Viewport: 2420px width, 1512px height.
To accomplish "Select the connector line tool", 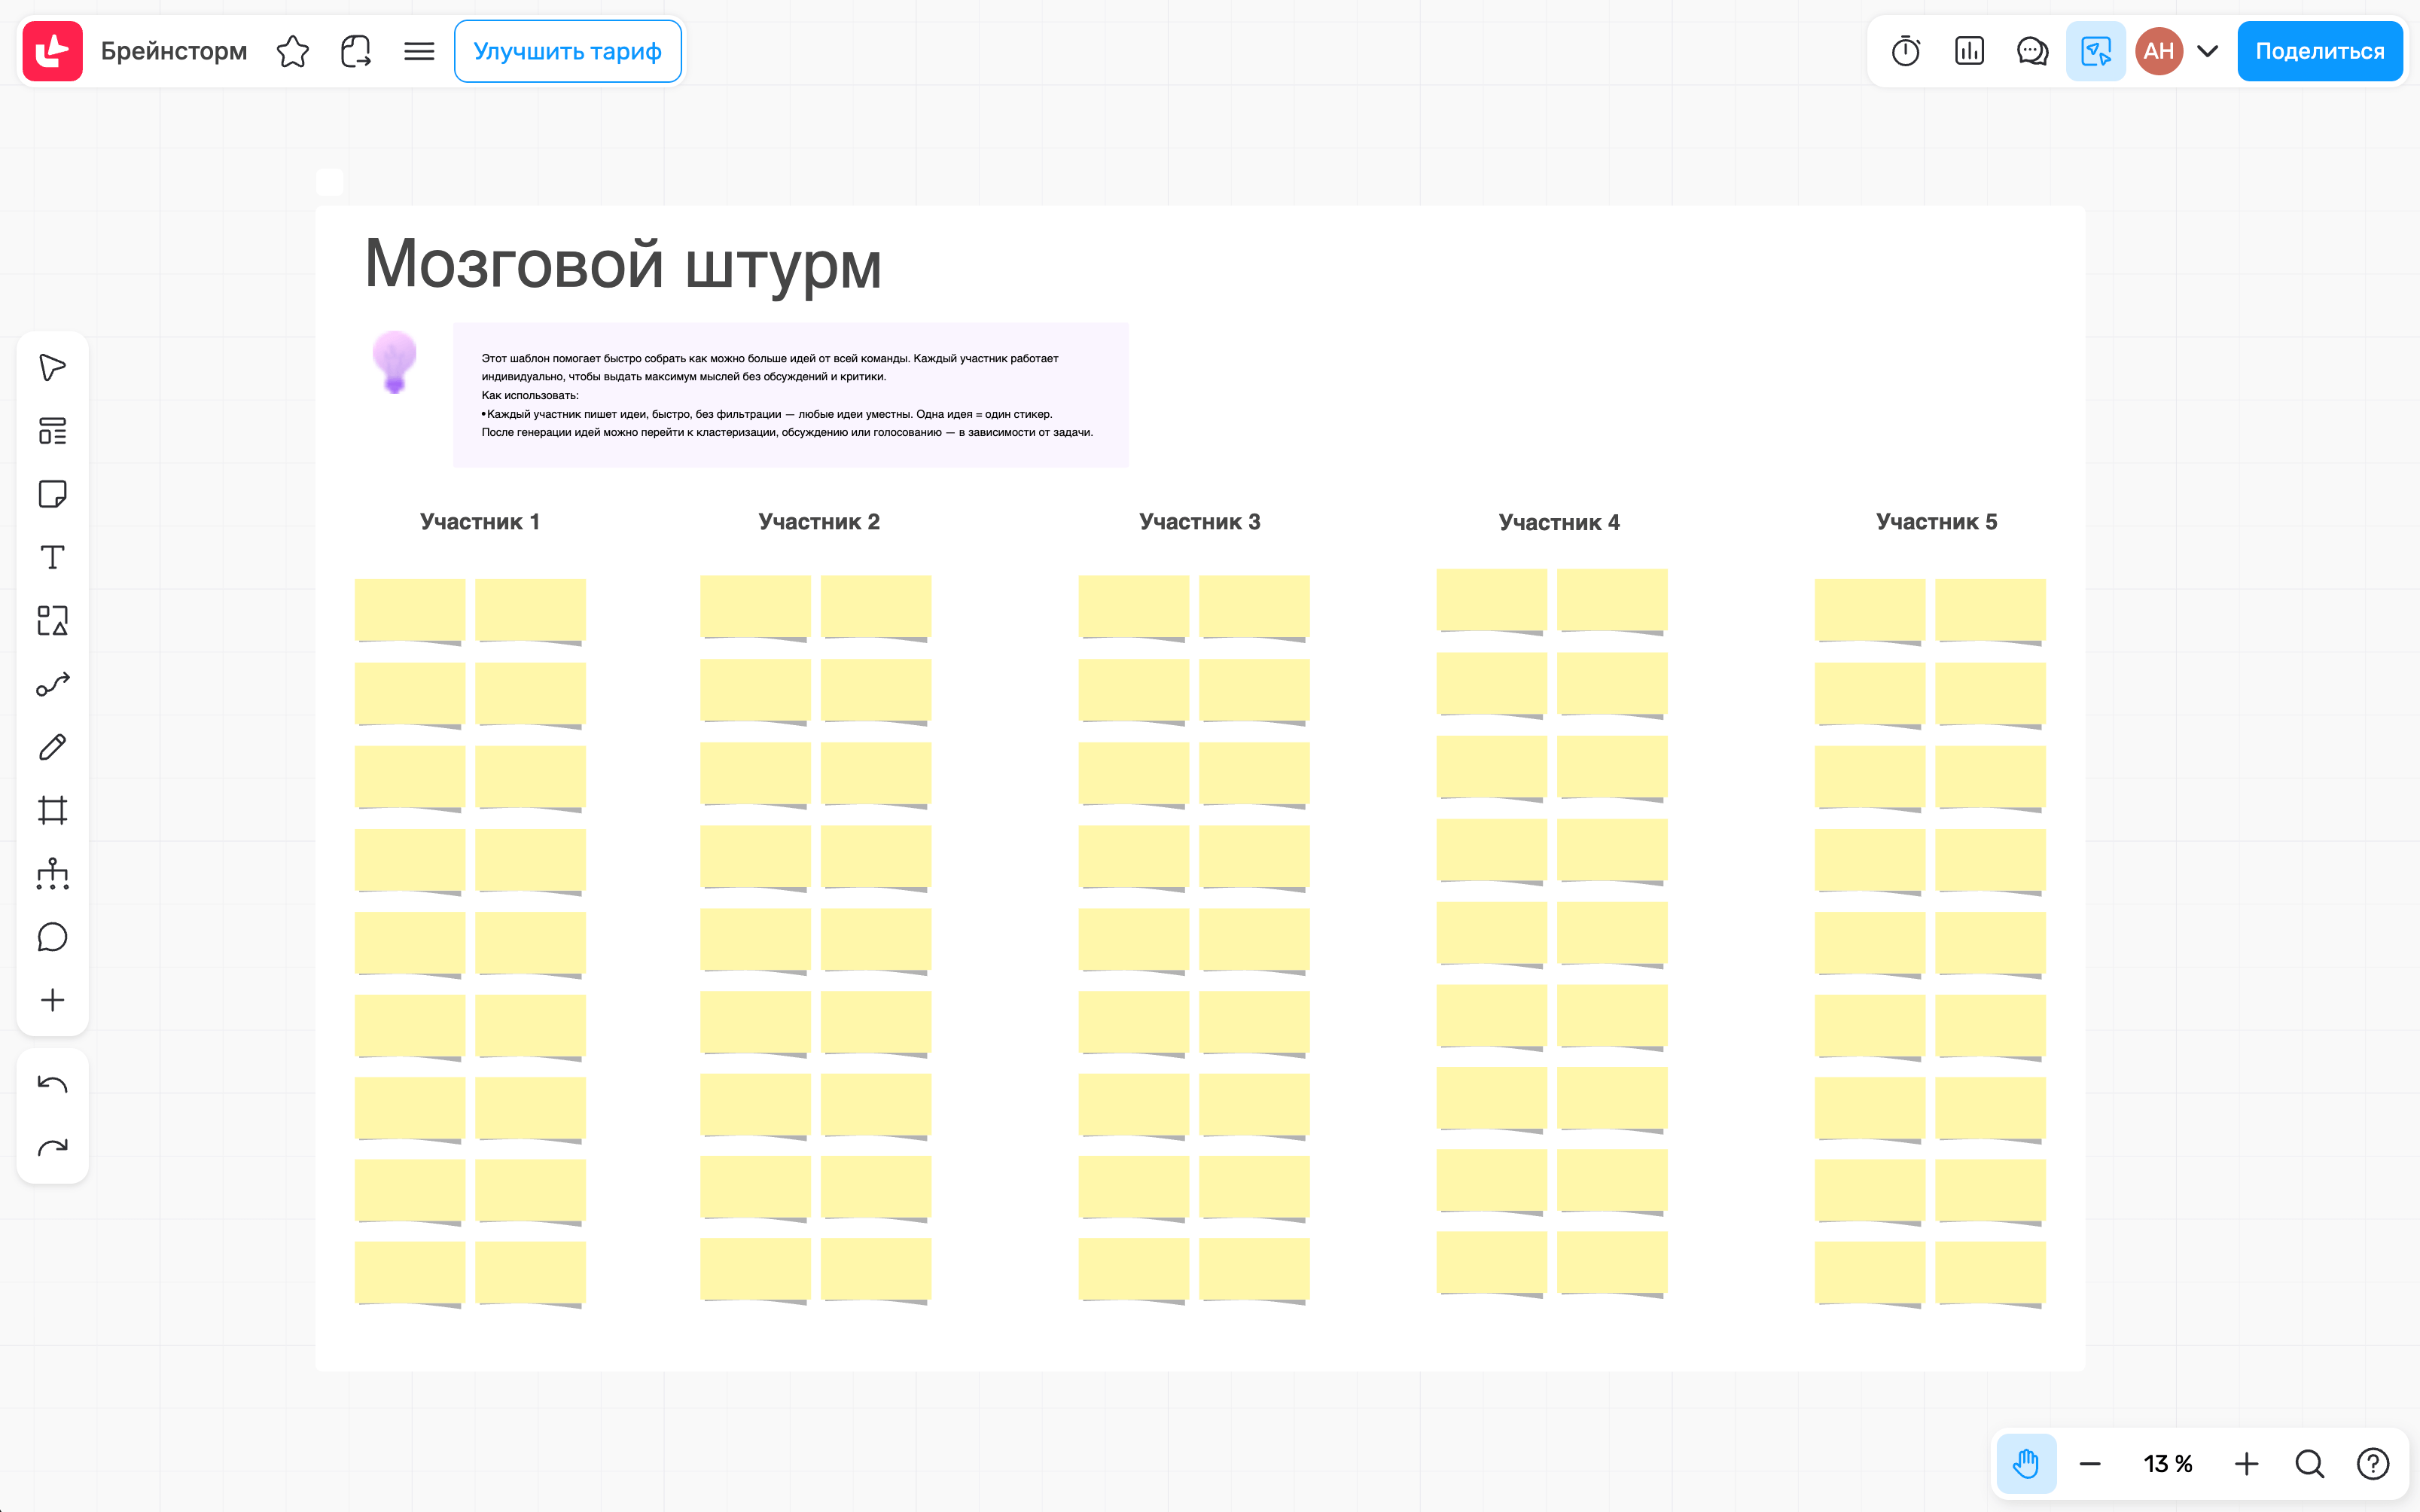I will (52, 684).
